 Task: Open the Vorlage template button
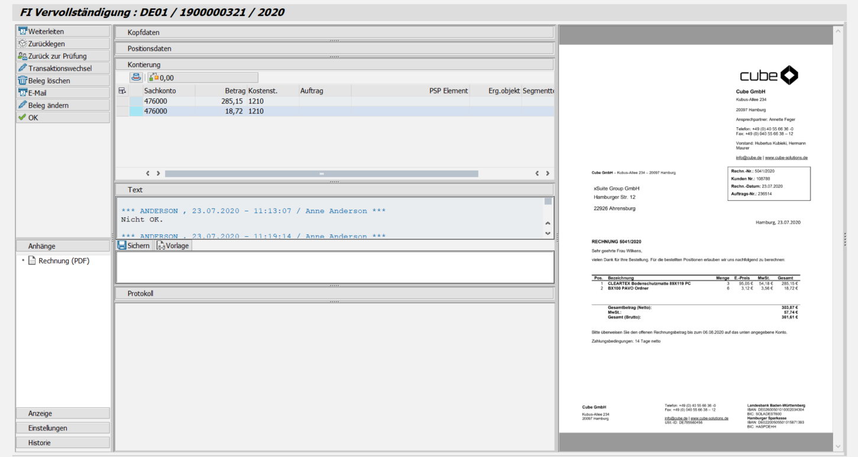(x=173, y=245)
